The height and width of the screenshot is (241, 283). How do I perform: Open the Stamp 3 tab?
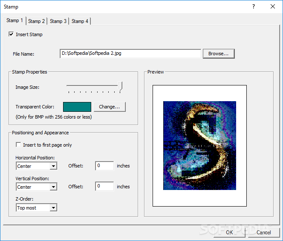pyautogui.click(x=58, y=21)
